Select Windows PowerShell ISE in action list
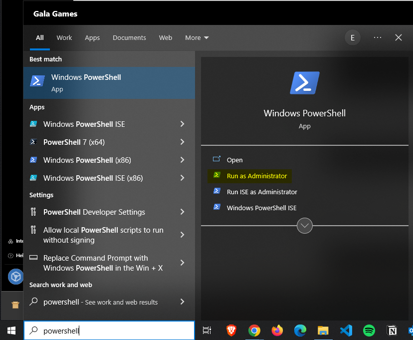This screenshot has height=340, width=413. click(x=261, y=208)
